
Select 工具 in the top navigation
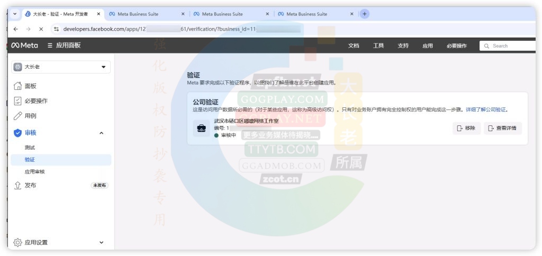(x=378, y=46)
